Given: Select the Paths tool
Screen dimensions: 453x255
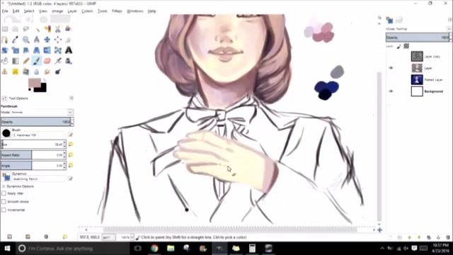Looking at the screenshot, I should [5, 40].
